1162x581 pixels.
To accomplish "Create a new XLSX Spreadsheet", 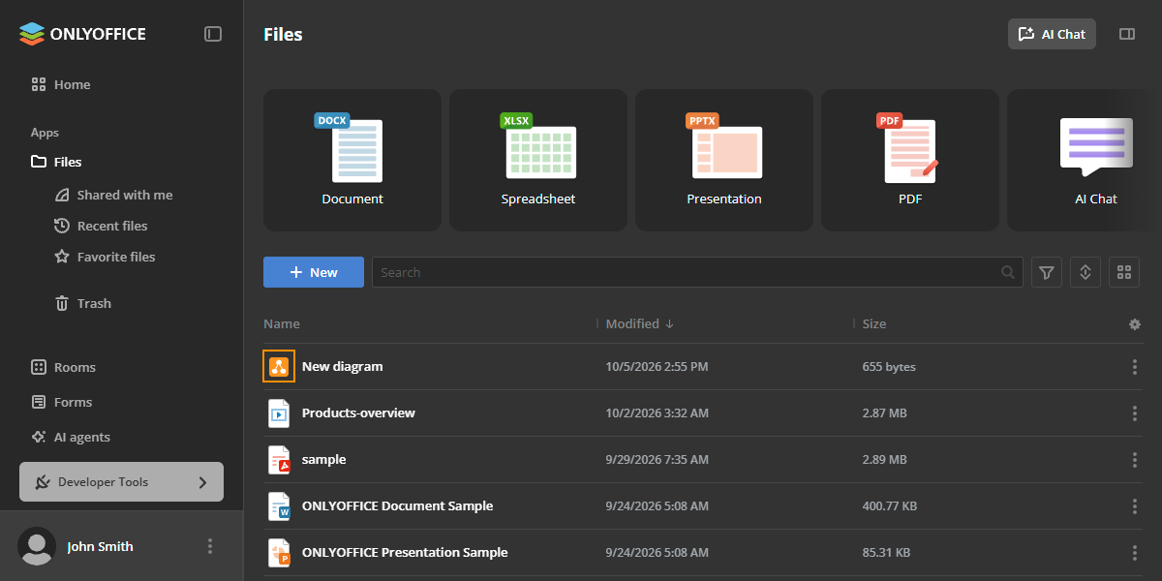I will coord(538,161).
